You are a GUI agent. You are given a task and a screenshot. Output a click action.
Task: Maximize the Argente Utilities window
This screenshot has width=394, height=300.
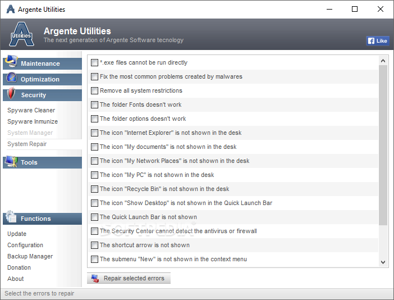[x=355, y=10]
